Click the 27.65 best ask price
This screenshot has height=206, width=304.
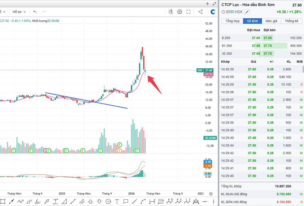268,38
